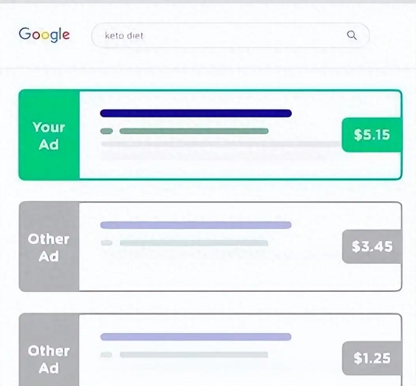Click the small favicon pill in Your Ad
416x386 pixels.
point(106,131)
